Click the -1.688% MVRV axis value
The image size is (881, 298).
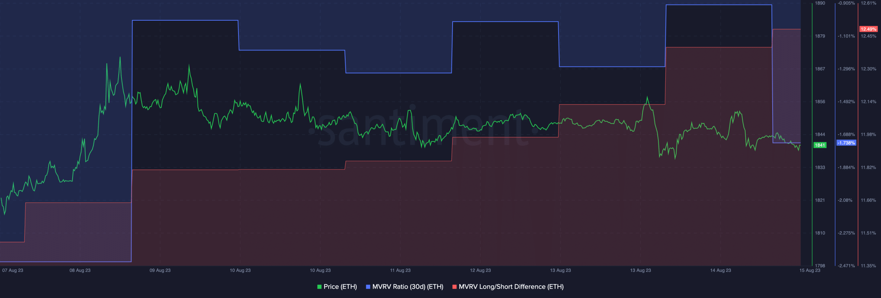tap(846, 134)
